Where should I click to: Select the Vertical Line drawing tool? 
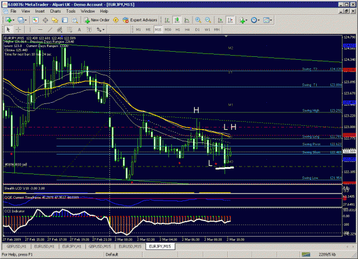[30, 29]
